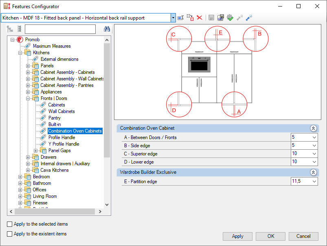327x246 pixels.
Task: Click the tree search input field
Action: (60, 29)
